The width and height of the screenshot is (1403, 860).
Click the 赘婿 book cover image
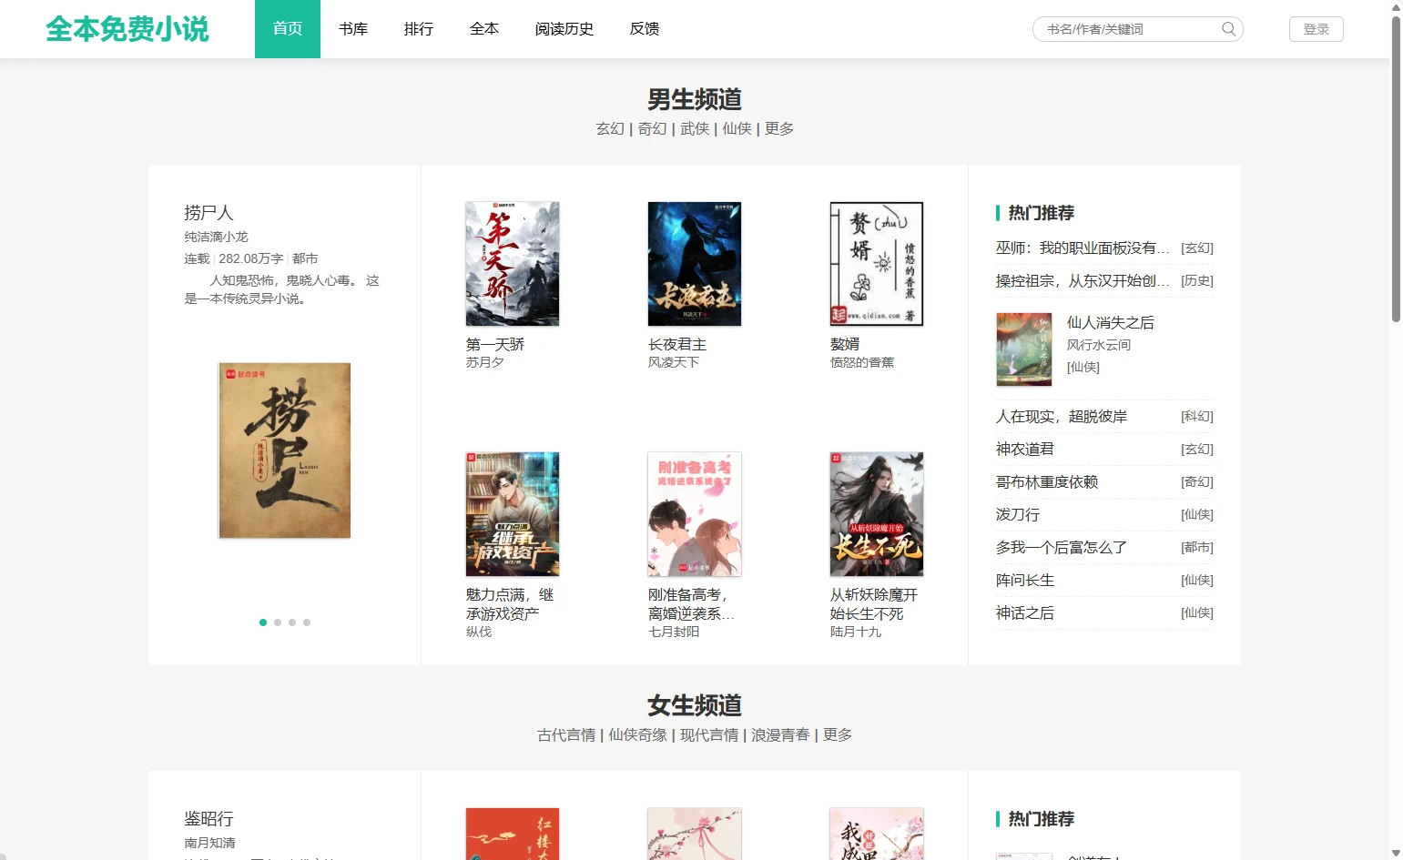[x=876, y=264]
